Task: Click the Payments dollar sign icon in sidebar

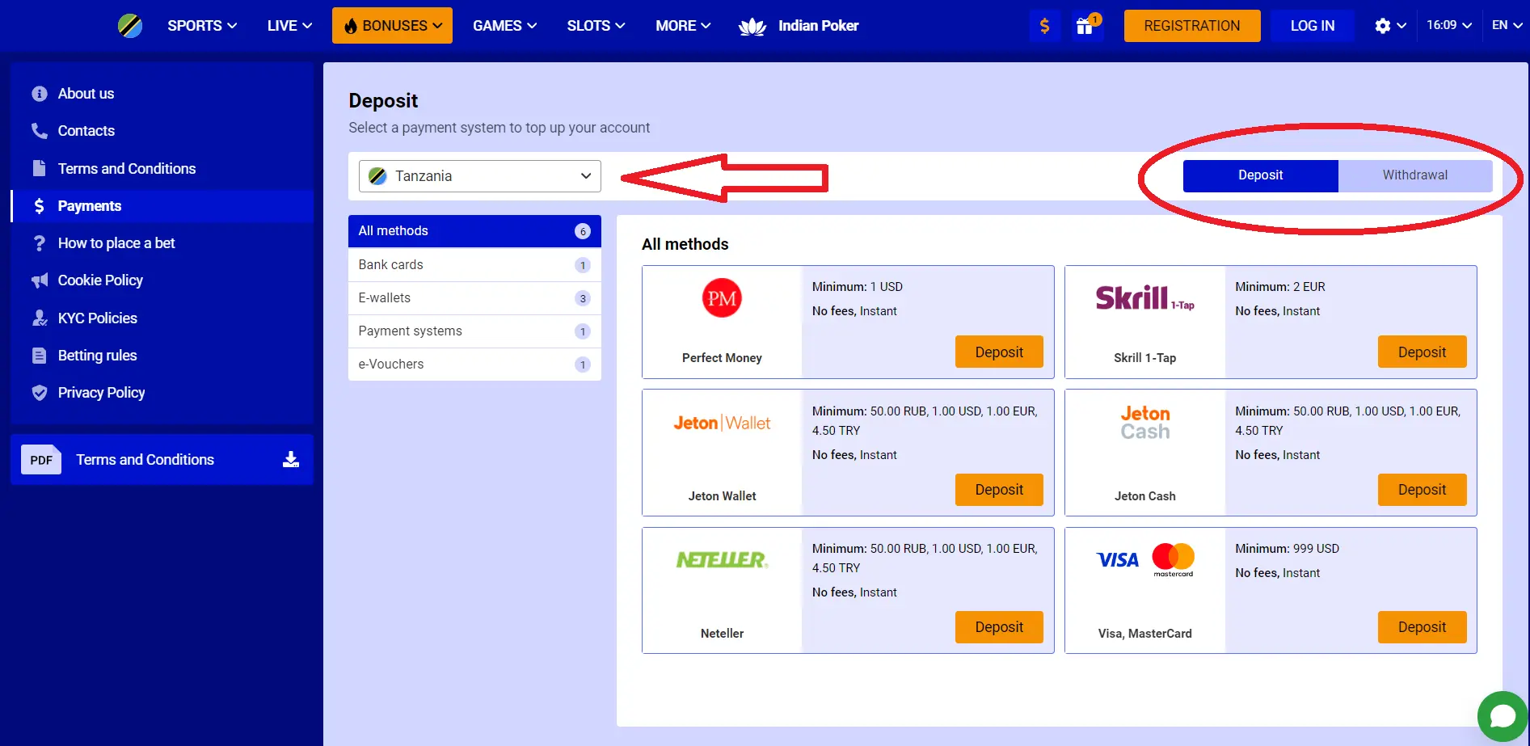Action: tap(39, 206)
